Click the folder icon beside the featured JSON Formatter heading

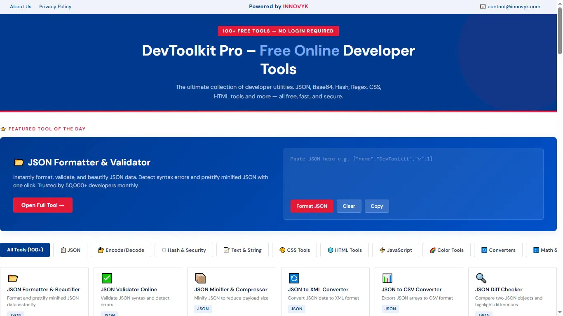19,163
